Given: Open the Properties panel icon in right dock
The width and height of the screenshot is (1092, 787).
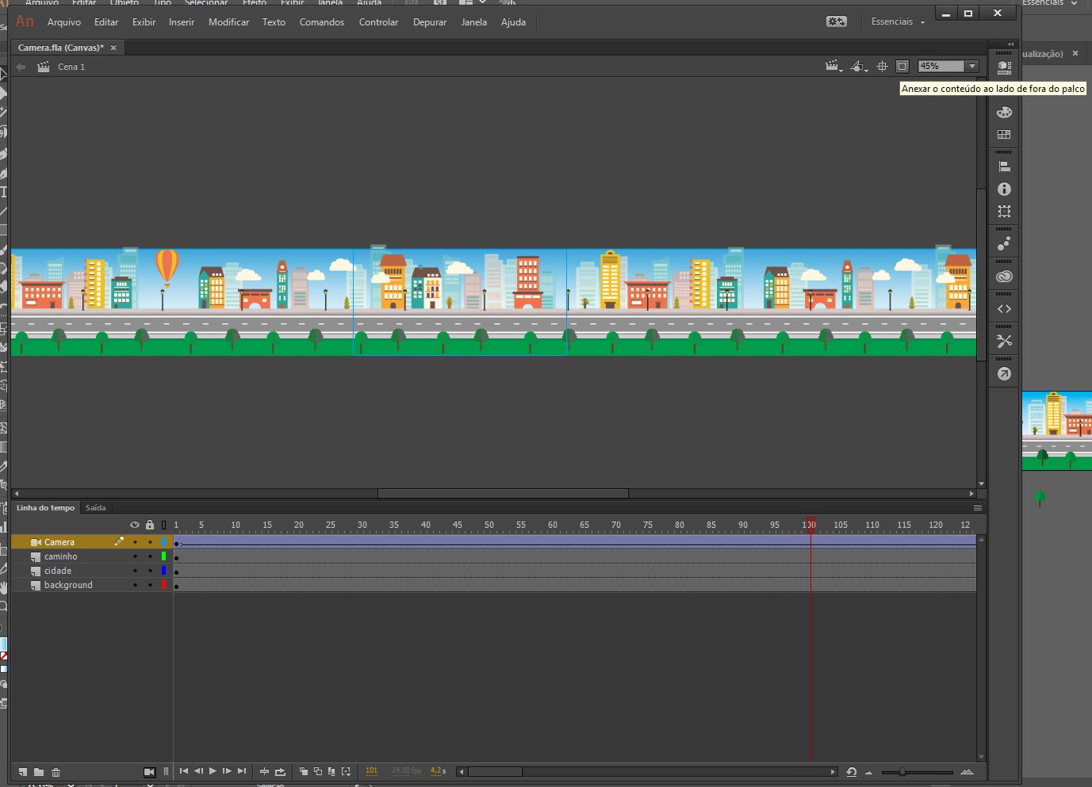Looking at the screenshot, I should coord(1004,68).
